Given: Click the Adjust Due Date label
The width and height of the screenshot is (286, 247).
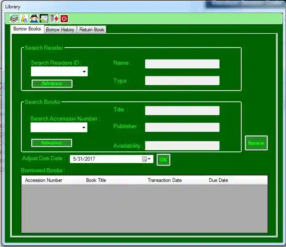Looking at the screenshot, I should point(43,159).
